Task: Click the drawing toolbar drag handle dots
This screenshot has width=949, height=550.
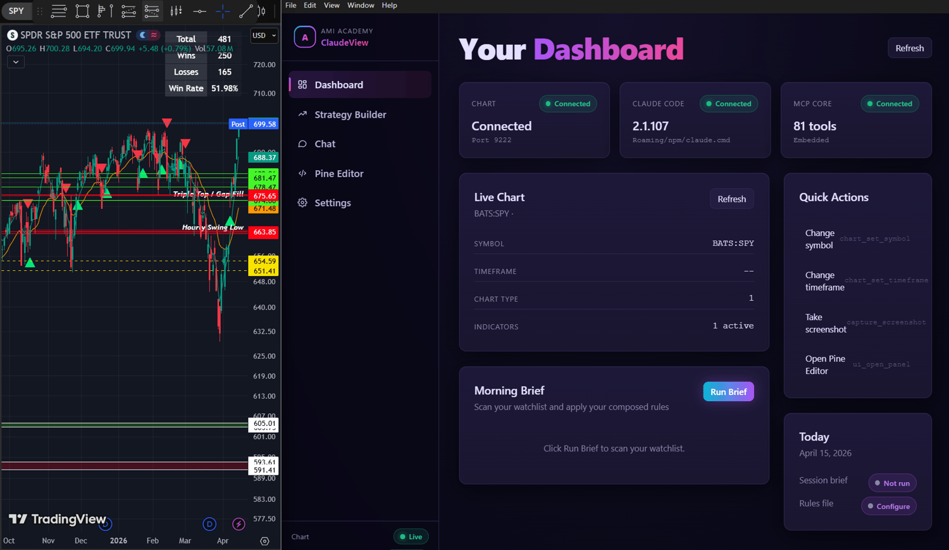Action: click(x=40, y=11)
